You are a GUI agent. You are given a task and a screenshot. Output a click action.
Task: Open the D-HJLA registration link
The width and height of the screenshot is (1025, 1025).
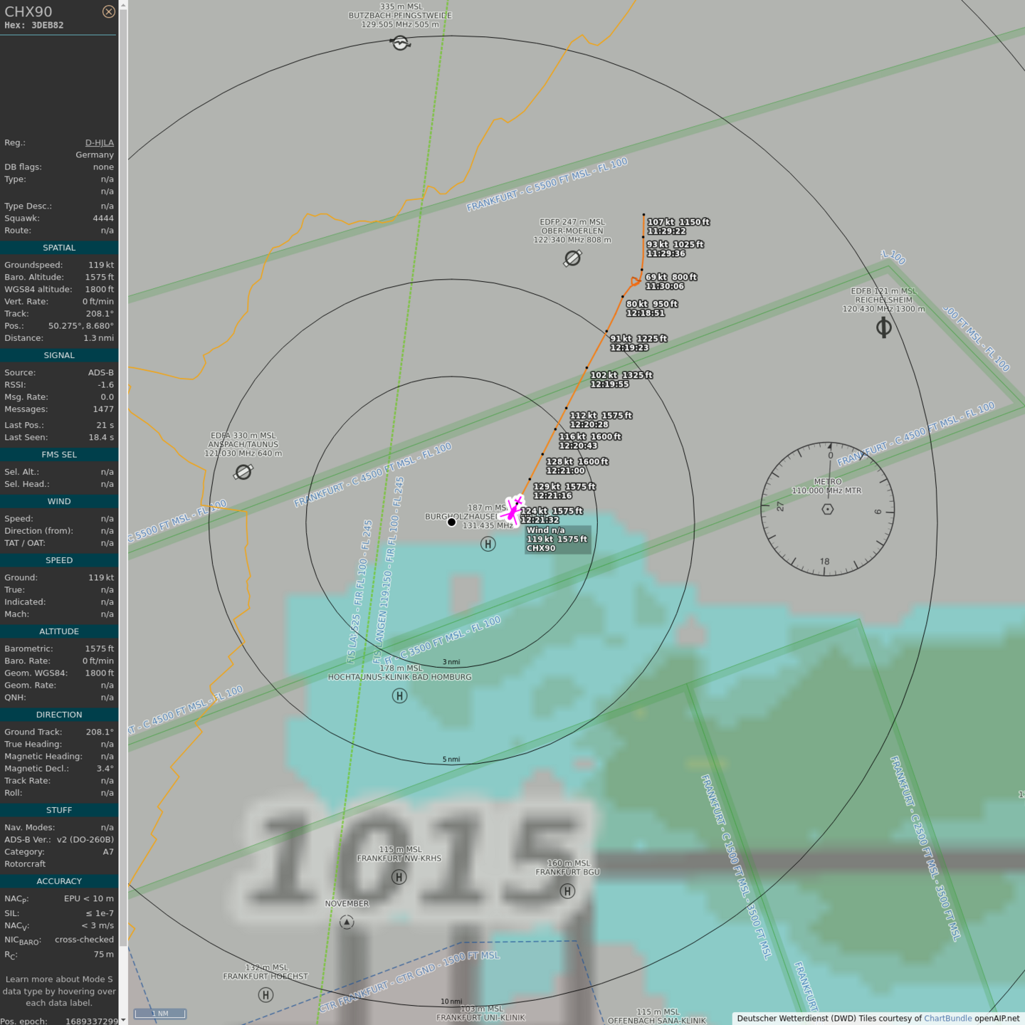tap(99, 142)
